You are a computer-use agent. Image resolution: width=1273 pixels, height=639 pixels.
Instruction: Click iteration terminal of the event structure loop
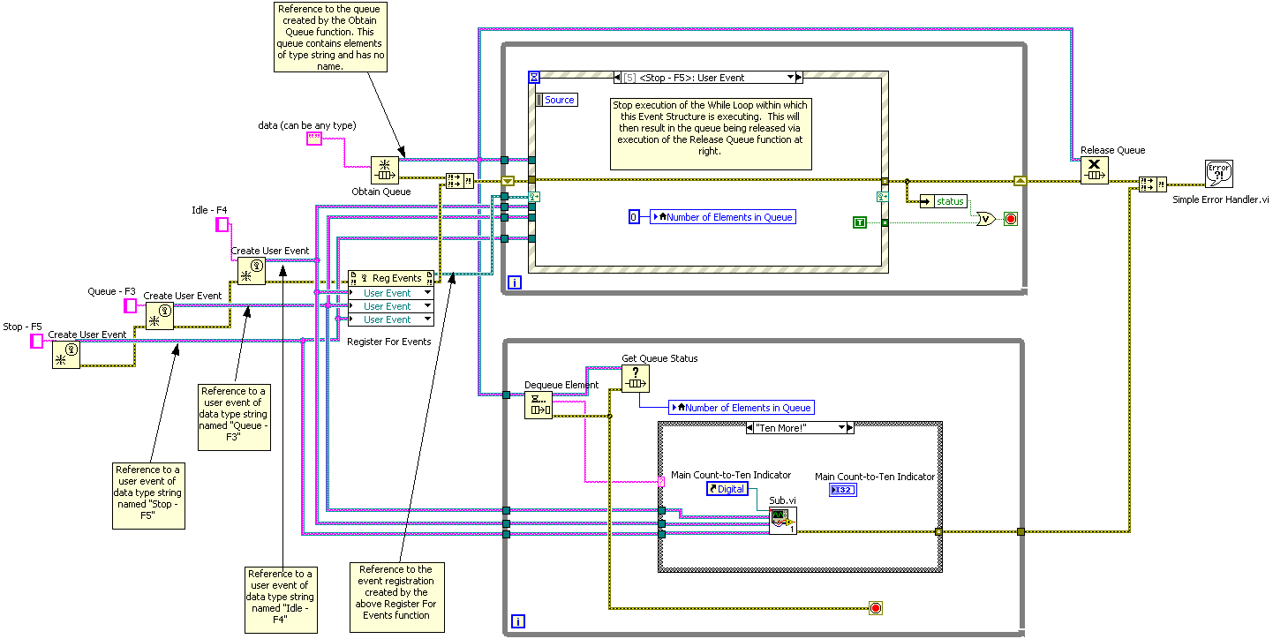click(515, 282)
